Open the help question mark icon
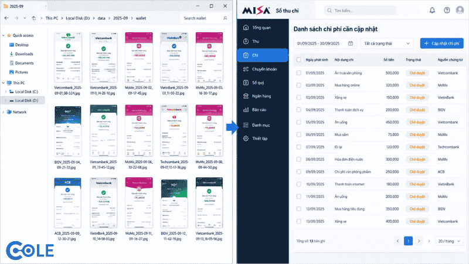Viewport: 469px width, 264px height. click(447, 11)
